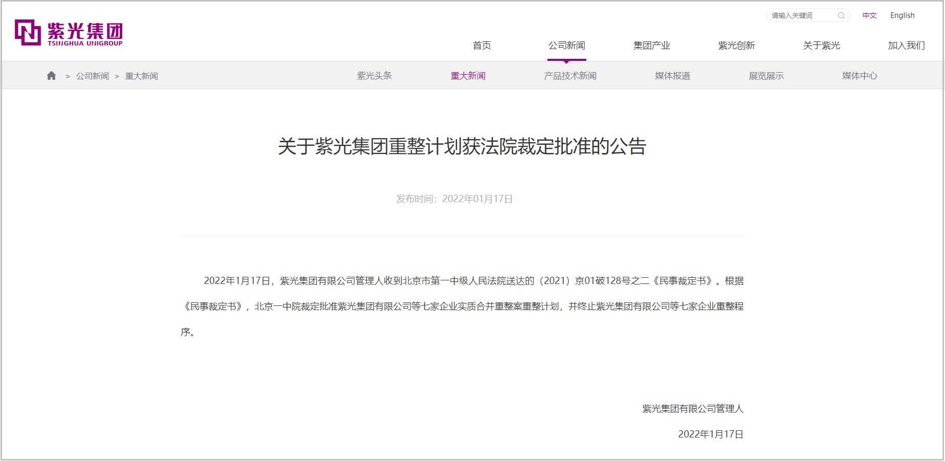This screenshot has width=945, height=461.
Task: Click 公司新闻 in the breadcrumb
Action: tap(93, 76)
